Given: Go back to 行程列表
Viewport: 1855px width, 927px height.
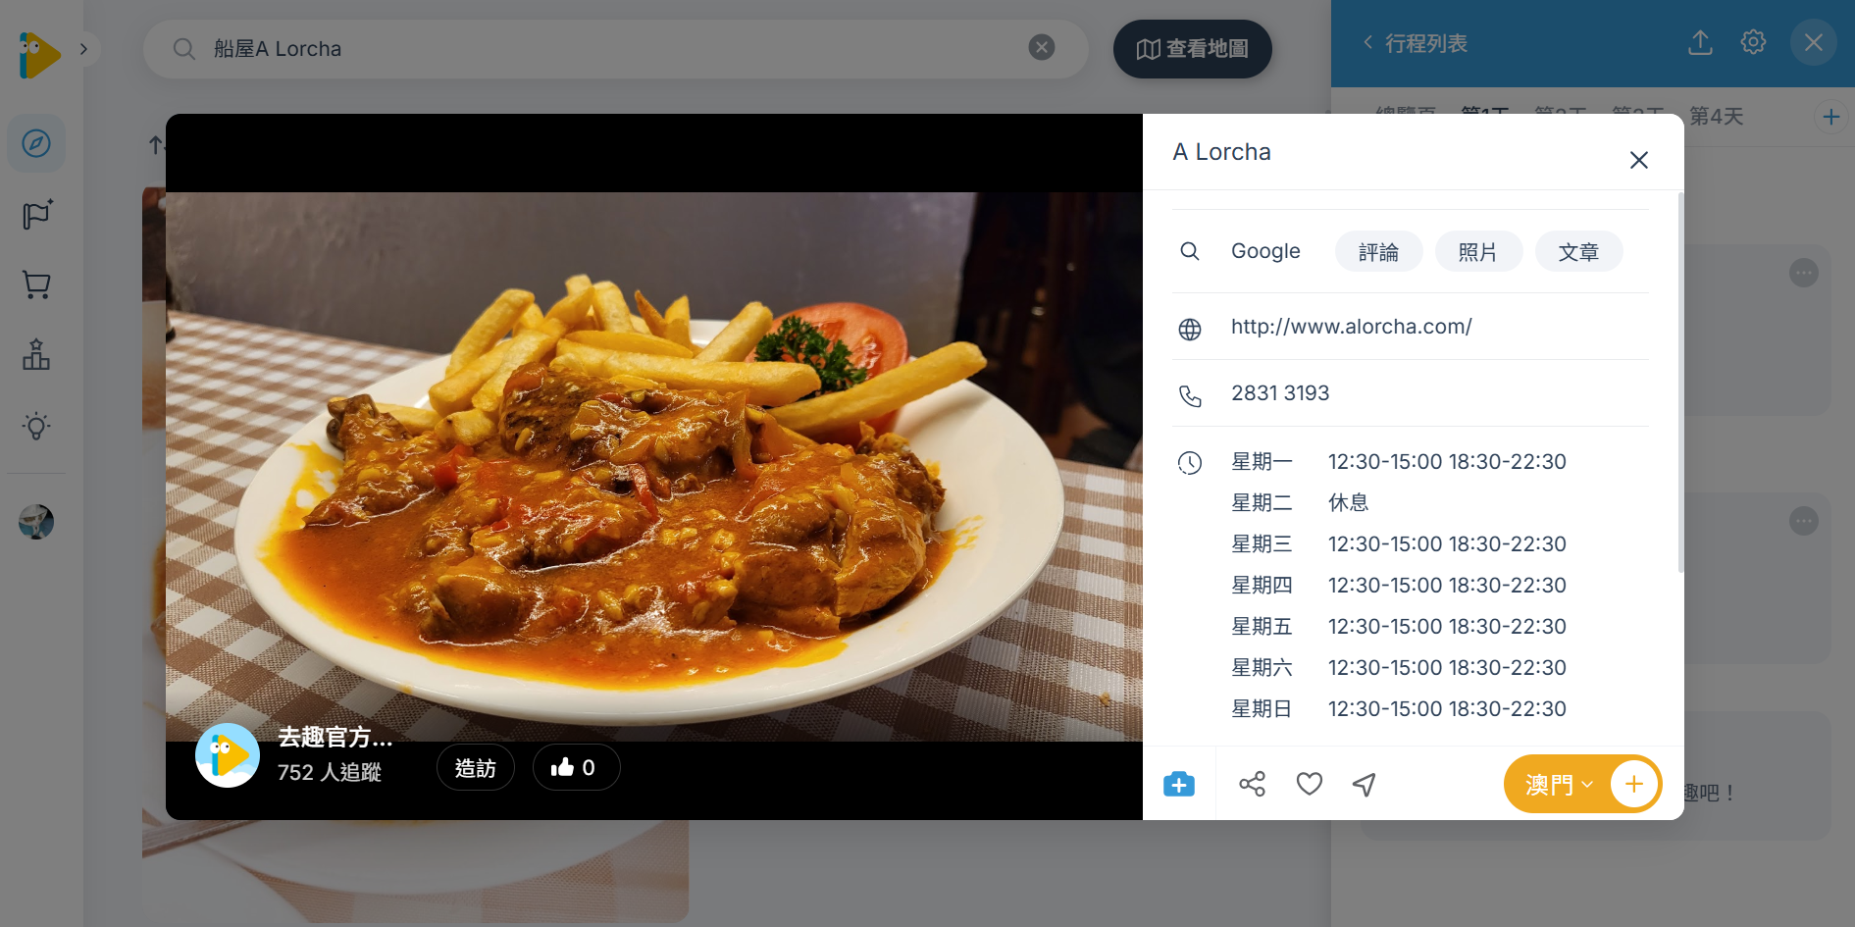Looking at the screenshot, I should pos(1415,43).
